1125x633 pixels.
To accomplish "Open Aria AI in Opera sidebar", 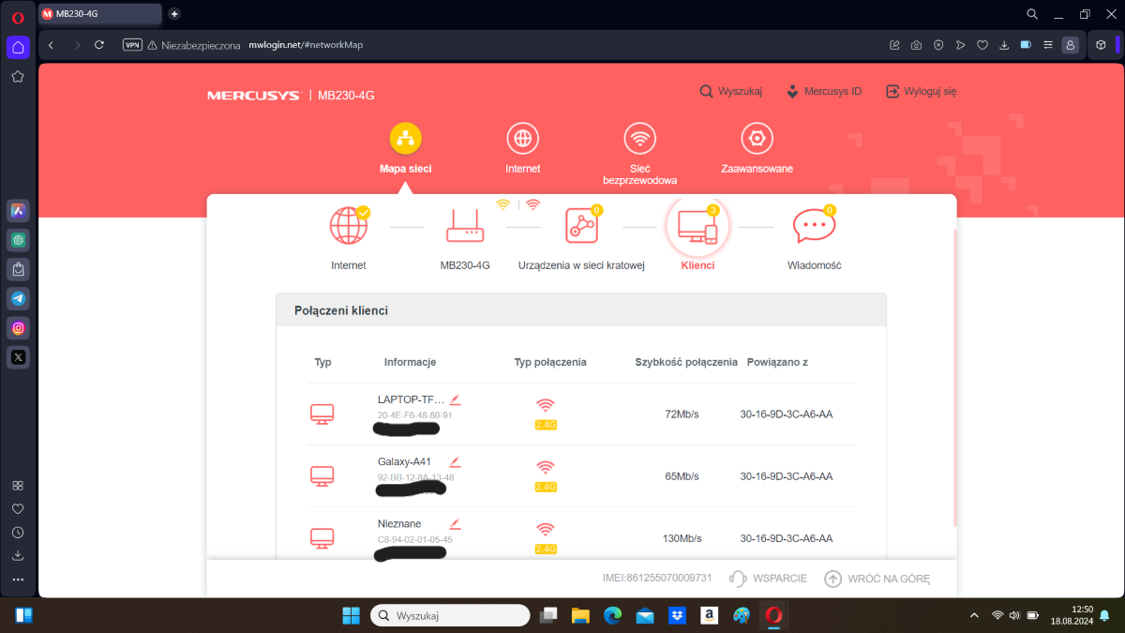I will click(18, 211).
